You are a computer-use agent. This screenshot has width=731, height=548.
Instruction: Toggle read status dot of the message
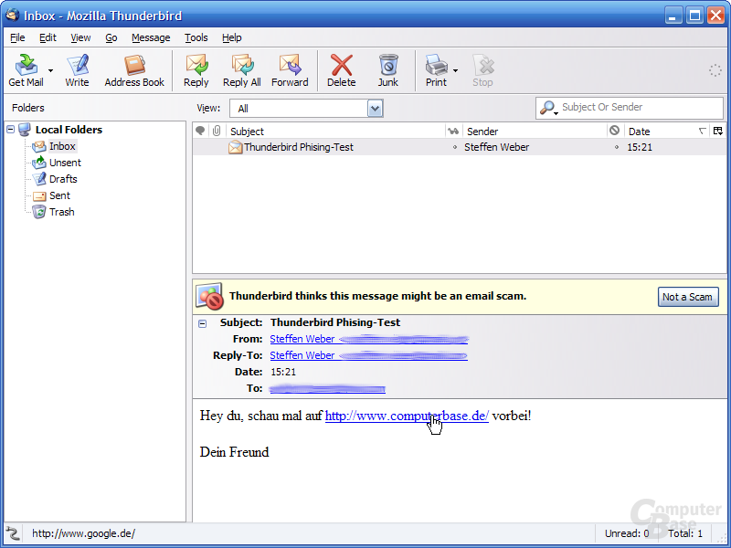(x=454, y=147)
